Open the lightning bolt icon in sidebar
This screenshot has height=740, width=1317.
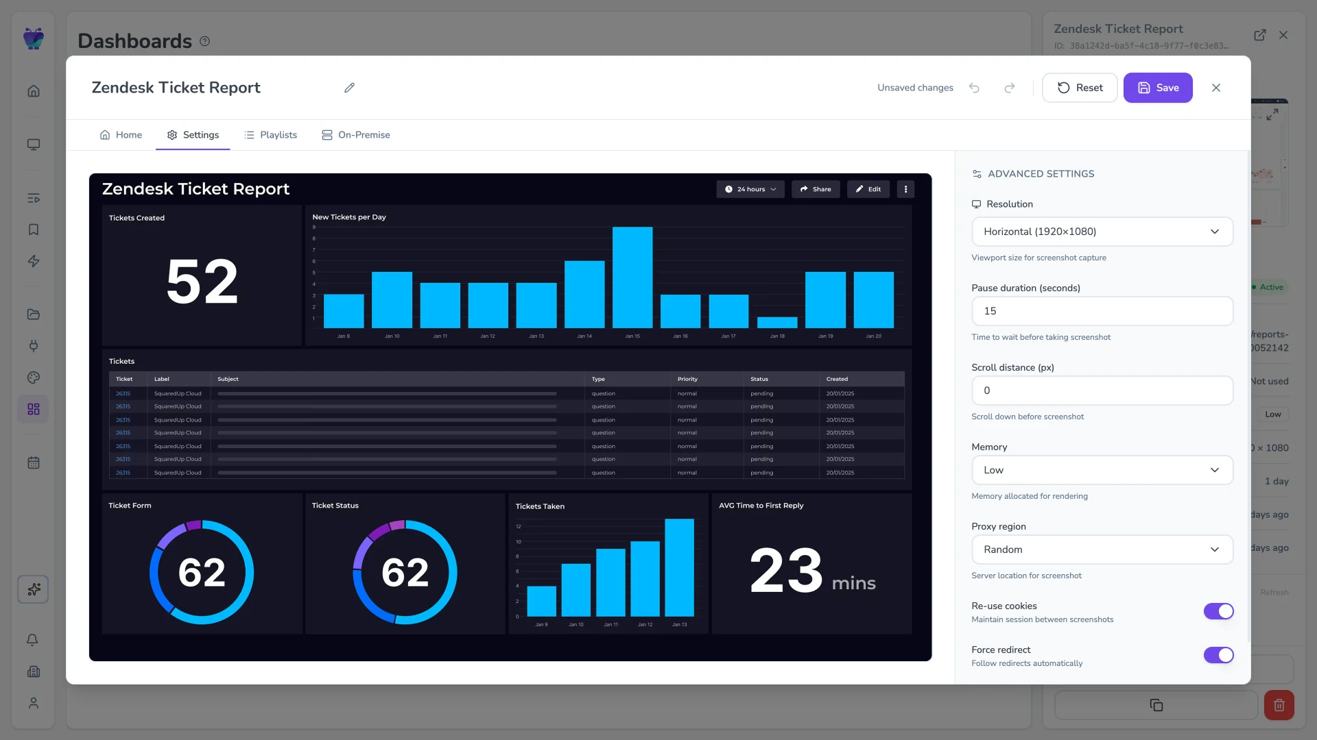tap(33, 261)
